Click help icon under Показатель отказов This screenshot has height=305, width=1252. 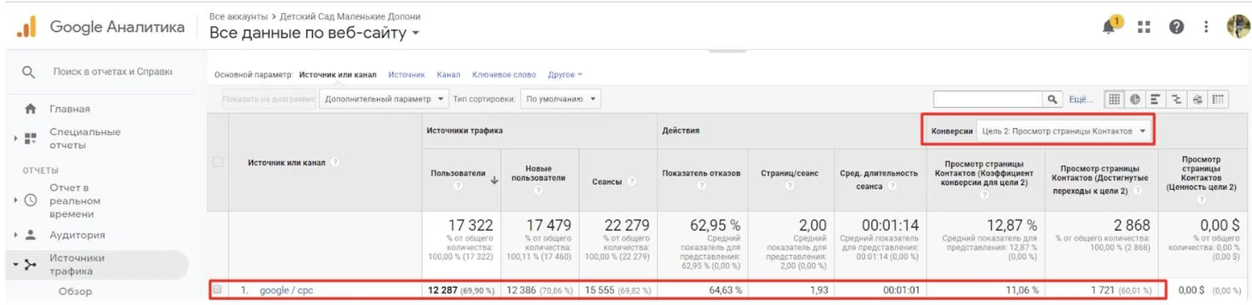(701, 186)
